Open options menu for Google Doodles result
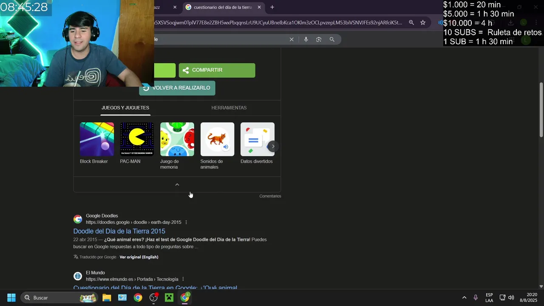 (x=186, y=222)
